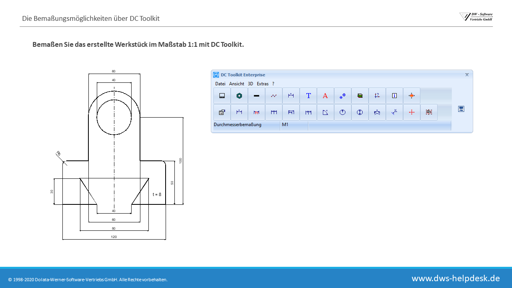Click the 't = 8' drawing label
The height and width of the screenshot is (288, 512).
click(157, 194)
